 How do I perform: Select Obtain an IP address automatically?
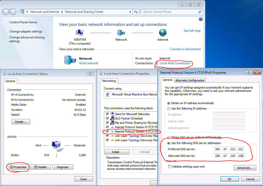tap(169, 103)
